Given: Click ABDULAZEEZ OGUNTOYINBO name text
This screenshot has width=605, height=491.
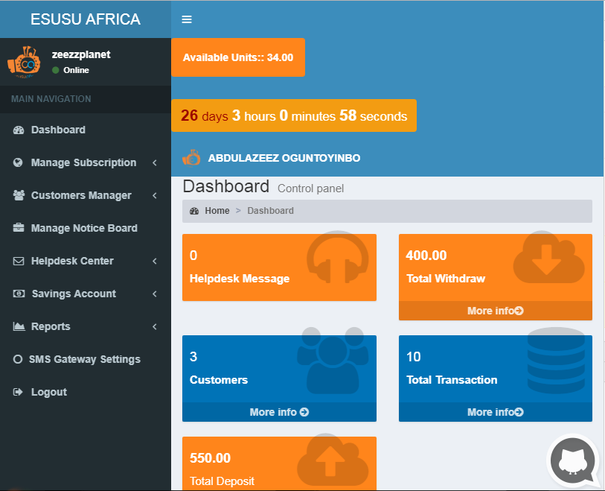Looking at the screenshot, I should (x=284, y=158).
